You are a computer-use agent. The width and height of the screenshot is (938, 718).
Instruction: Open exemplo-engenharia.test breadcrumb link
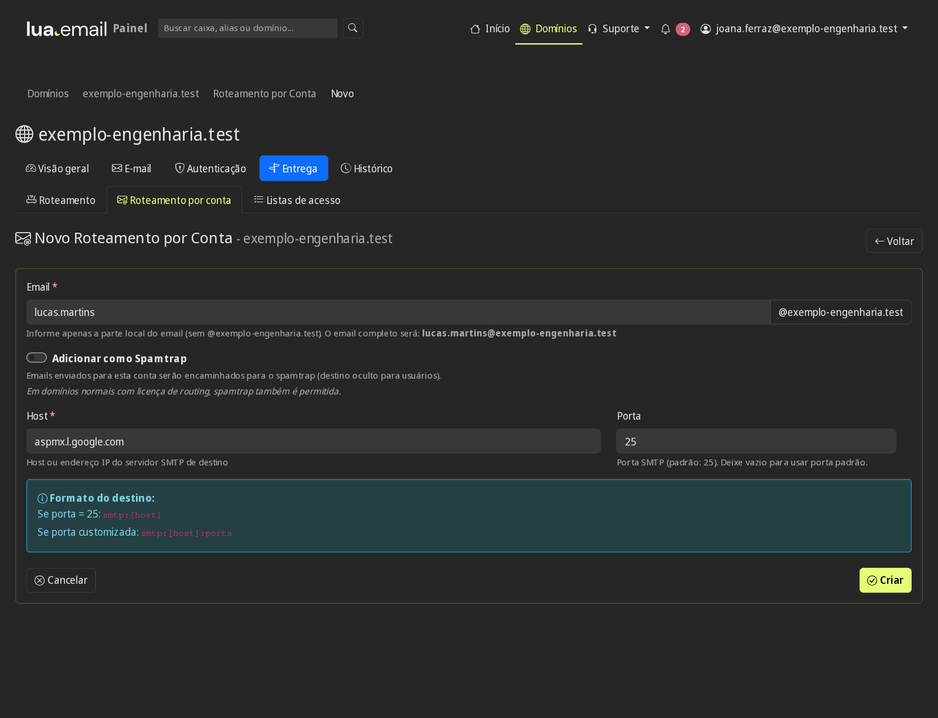tap(141, 94)
